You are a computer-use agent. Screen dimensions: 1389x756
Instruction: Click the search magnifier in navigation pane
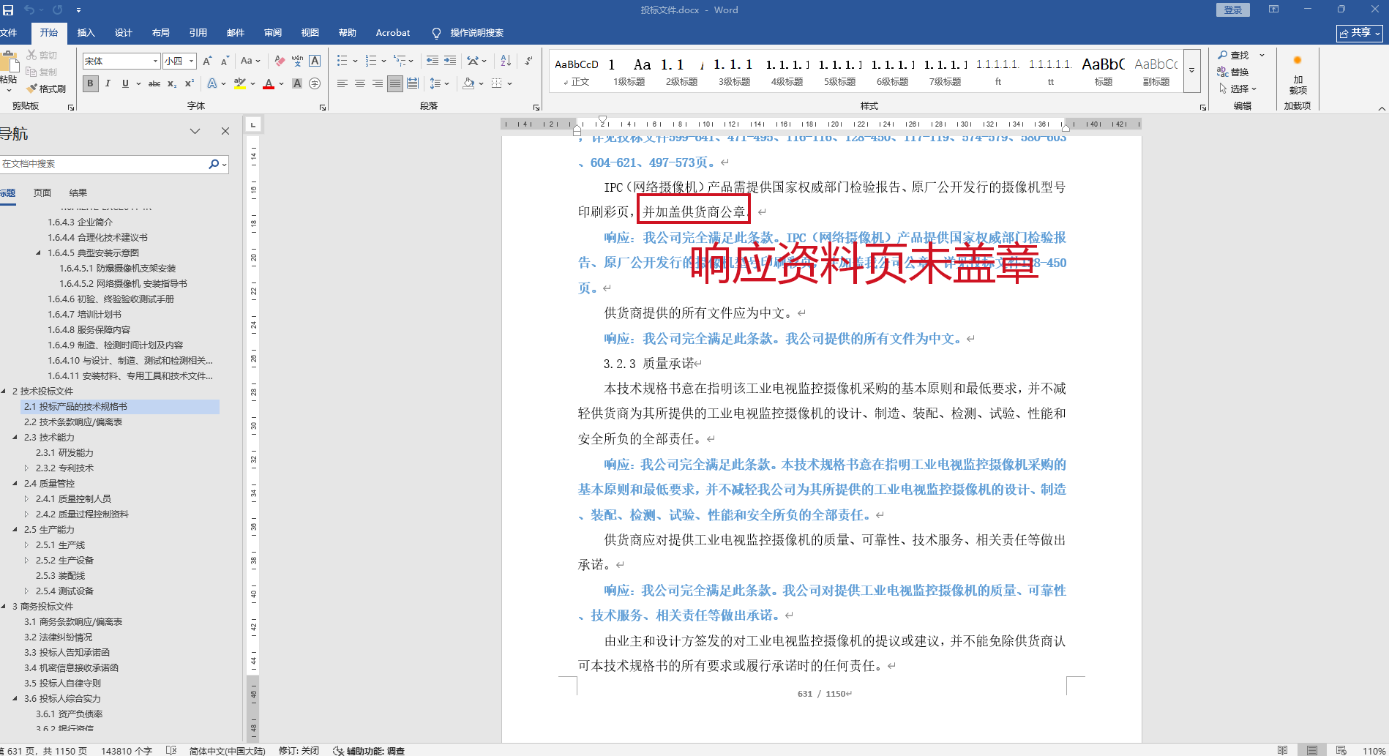(214, 164)
